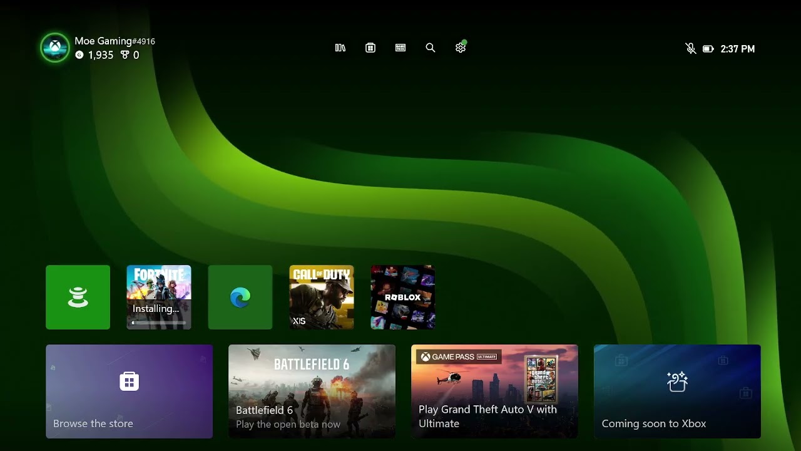The width and height of the screenshot is (801, 451).
Task: Open the Battlefield 6 open beta card
Action: pyautogui.click(x=312, y=391)
